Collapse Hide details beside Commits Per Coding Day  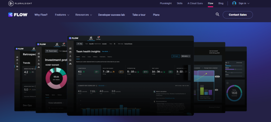(102, 86)
